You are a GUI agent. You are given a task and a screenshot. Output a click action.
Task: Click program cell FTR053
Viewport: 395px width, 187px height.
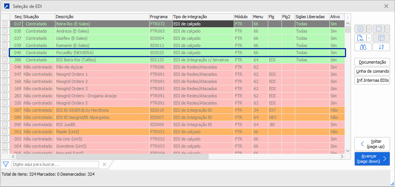[x=161, y=146]
